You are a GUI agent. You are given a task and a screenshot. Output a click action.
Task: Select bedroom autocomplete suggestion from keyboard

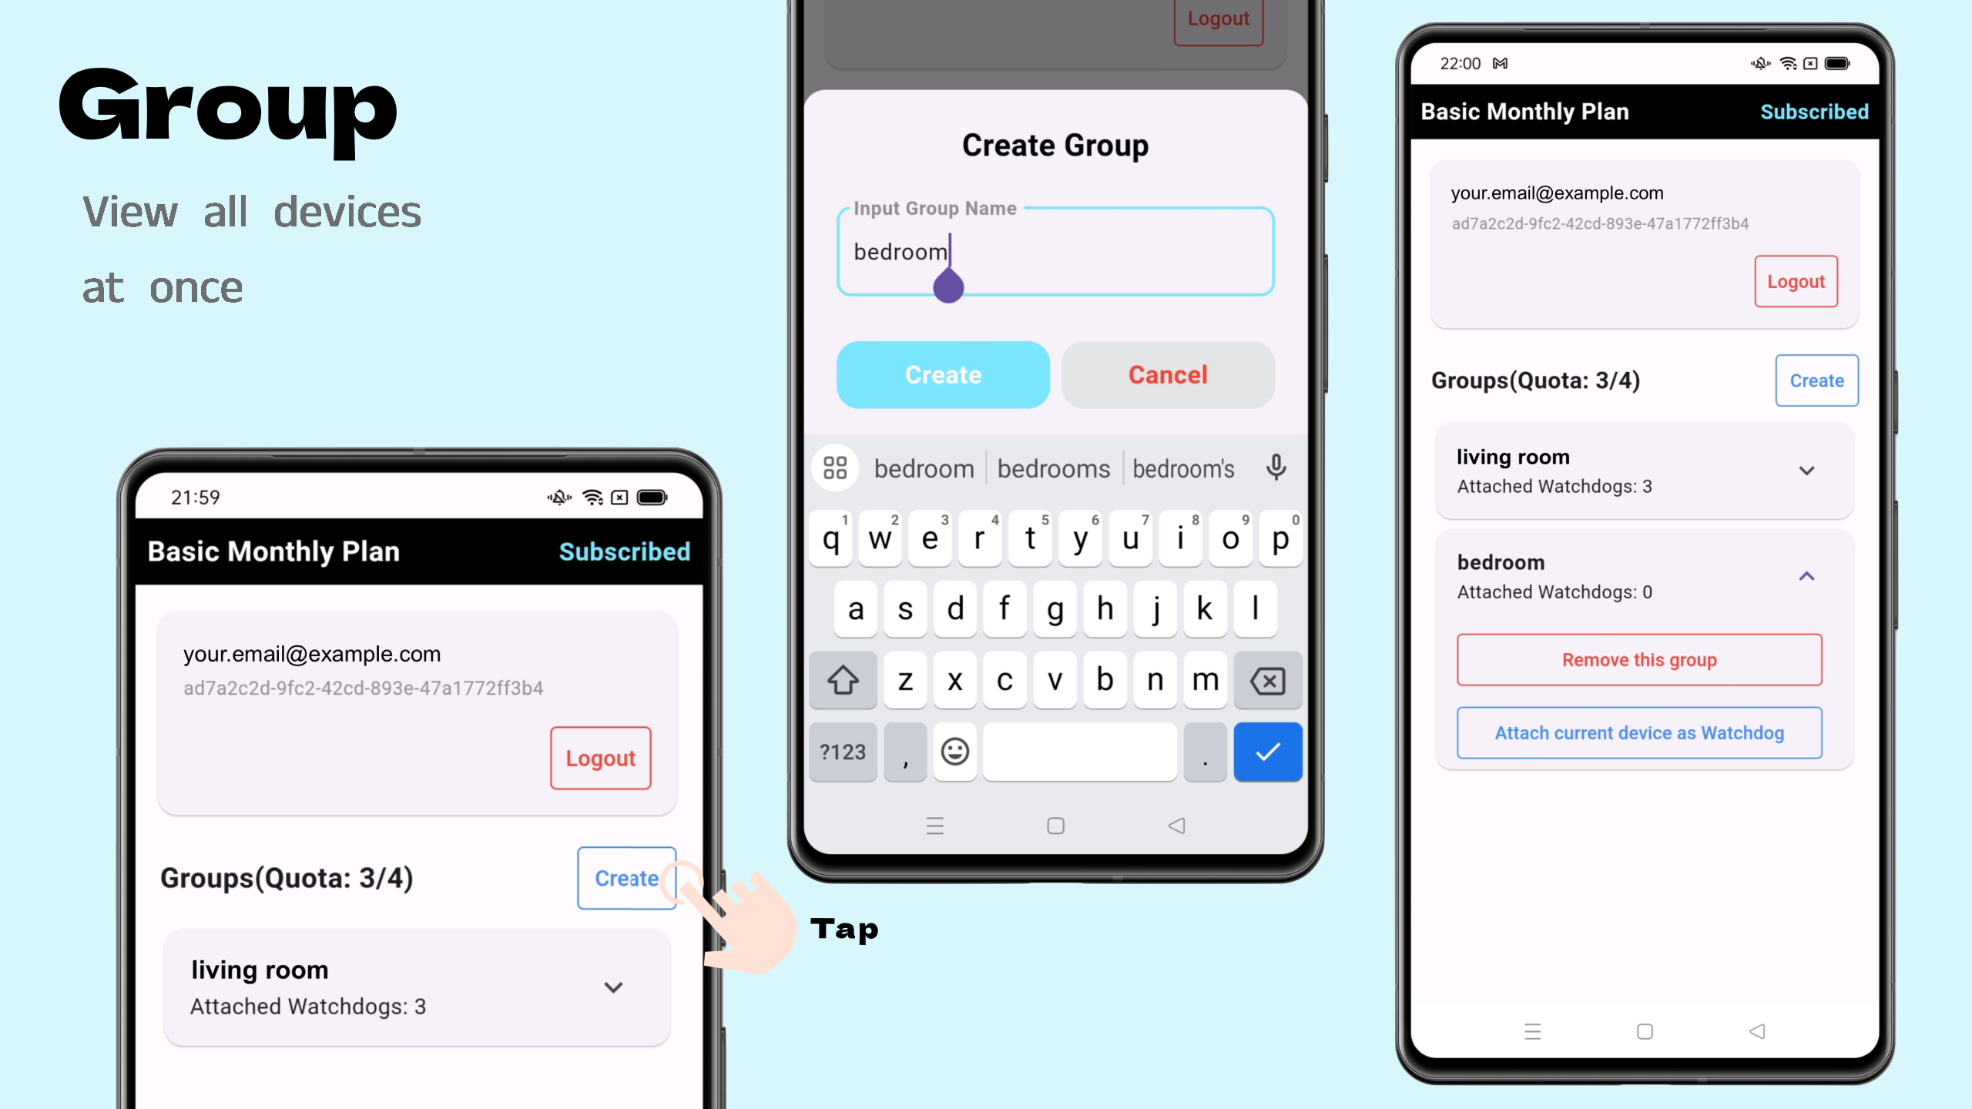(x=922, y=468)
